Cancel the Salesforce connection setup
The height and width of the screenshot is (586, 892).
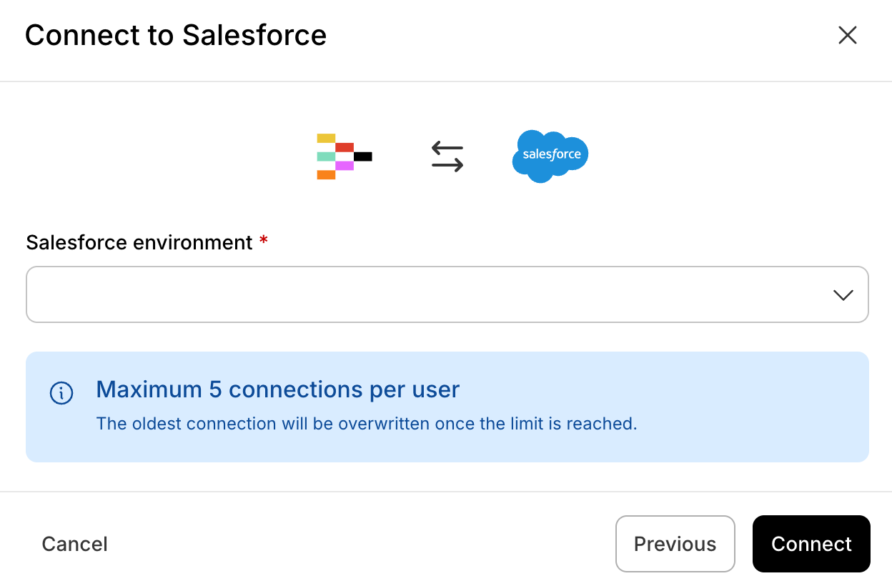74,544
